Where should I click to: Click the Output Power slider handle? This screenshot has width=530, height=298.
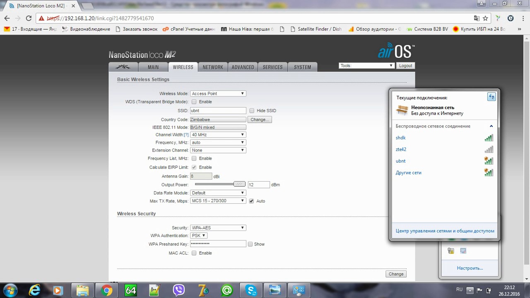(x=239, y=184)
